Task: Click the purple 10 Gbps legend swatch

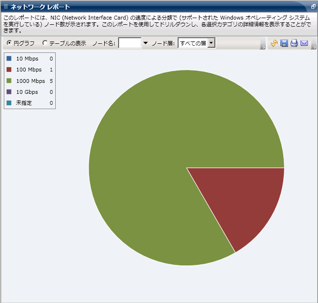Action: point(9,92)
